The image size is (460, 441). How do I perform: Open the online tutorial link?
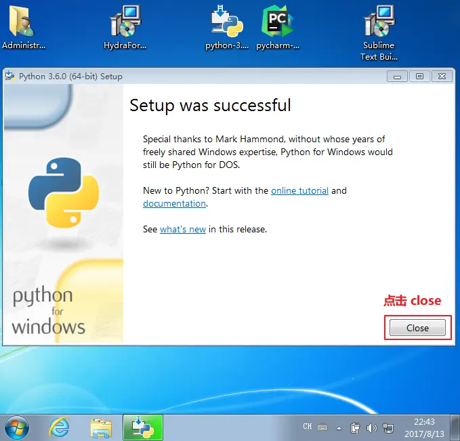(299, 191)
